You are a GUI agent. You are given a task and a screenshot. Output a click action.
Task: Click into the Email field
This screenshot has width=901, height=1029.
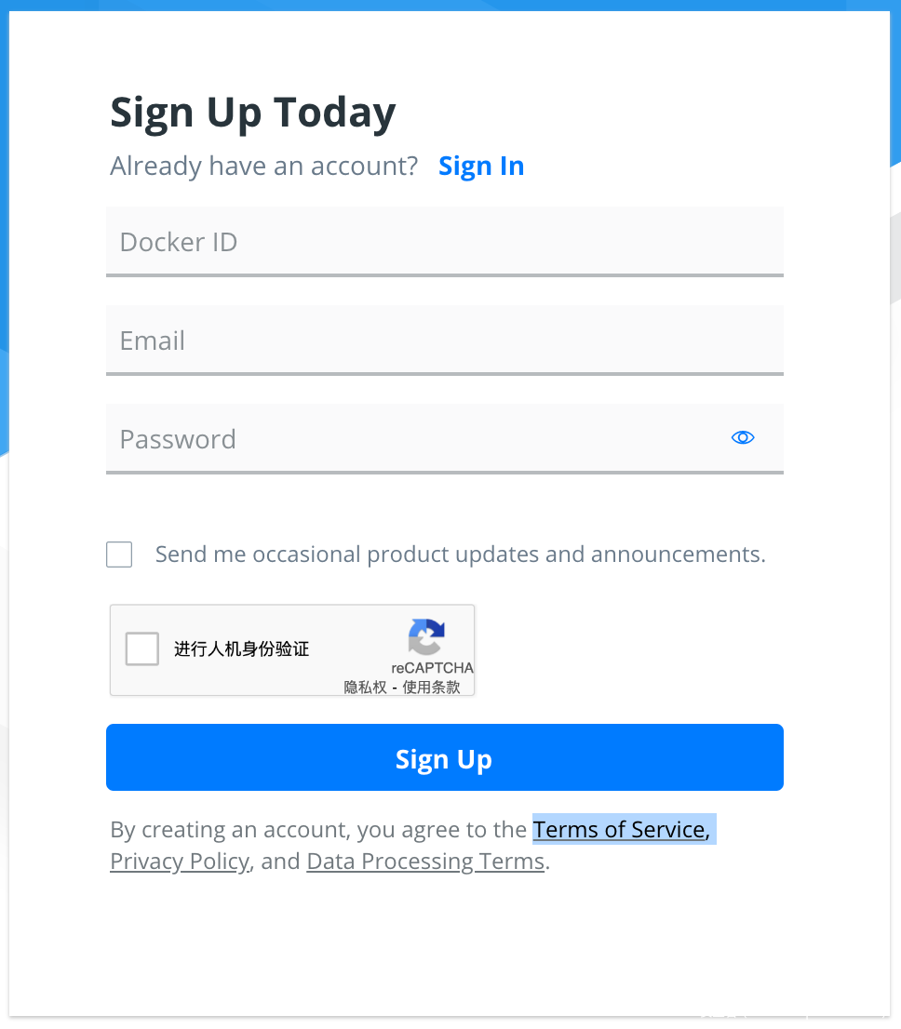[x=444, y=341]
